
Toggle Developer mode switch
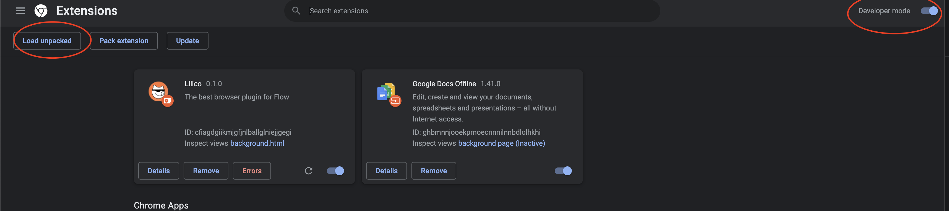tap(929, 11)
